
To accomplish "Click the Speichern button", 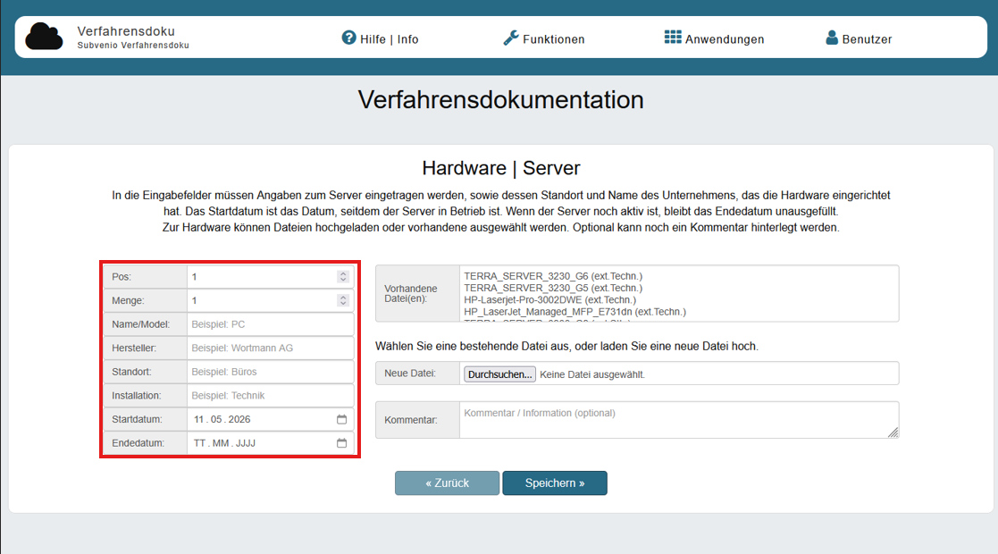I will click(554, 483).
